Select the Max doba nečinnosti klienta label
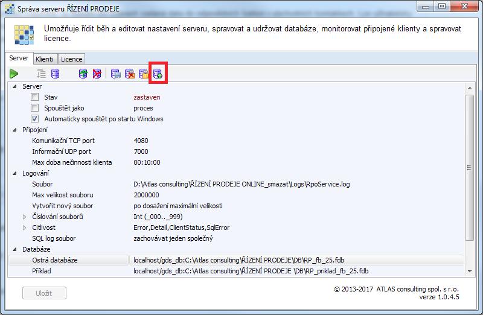 [x=72, y=162]
